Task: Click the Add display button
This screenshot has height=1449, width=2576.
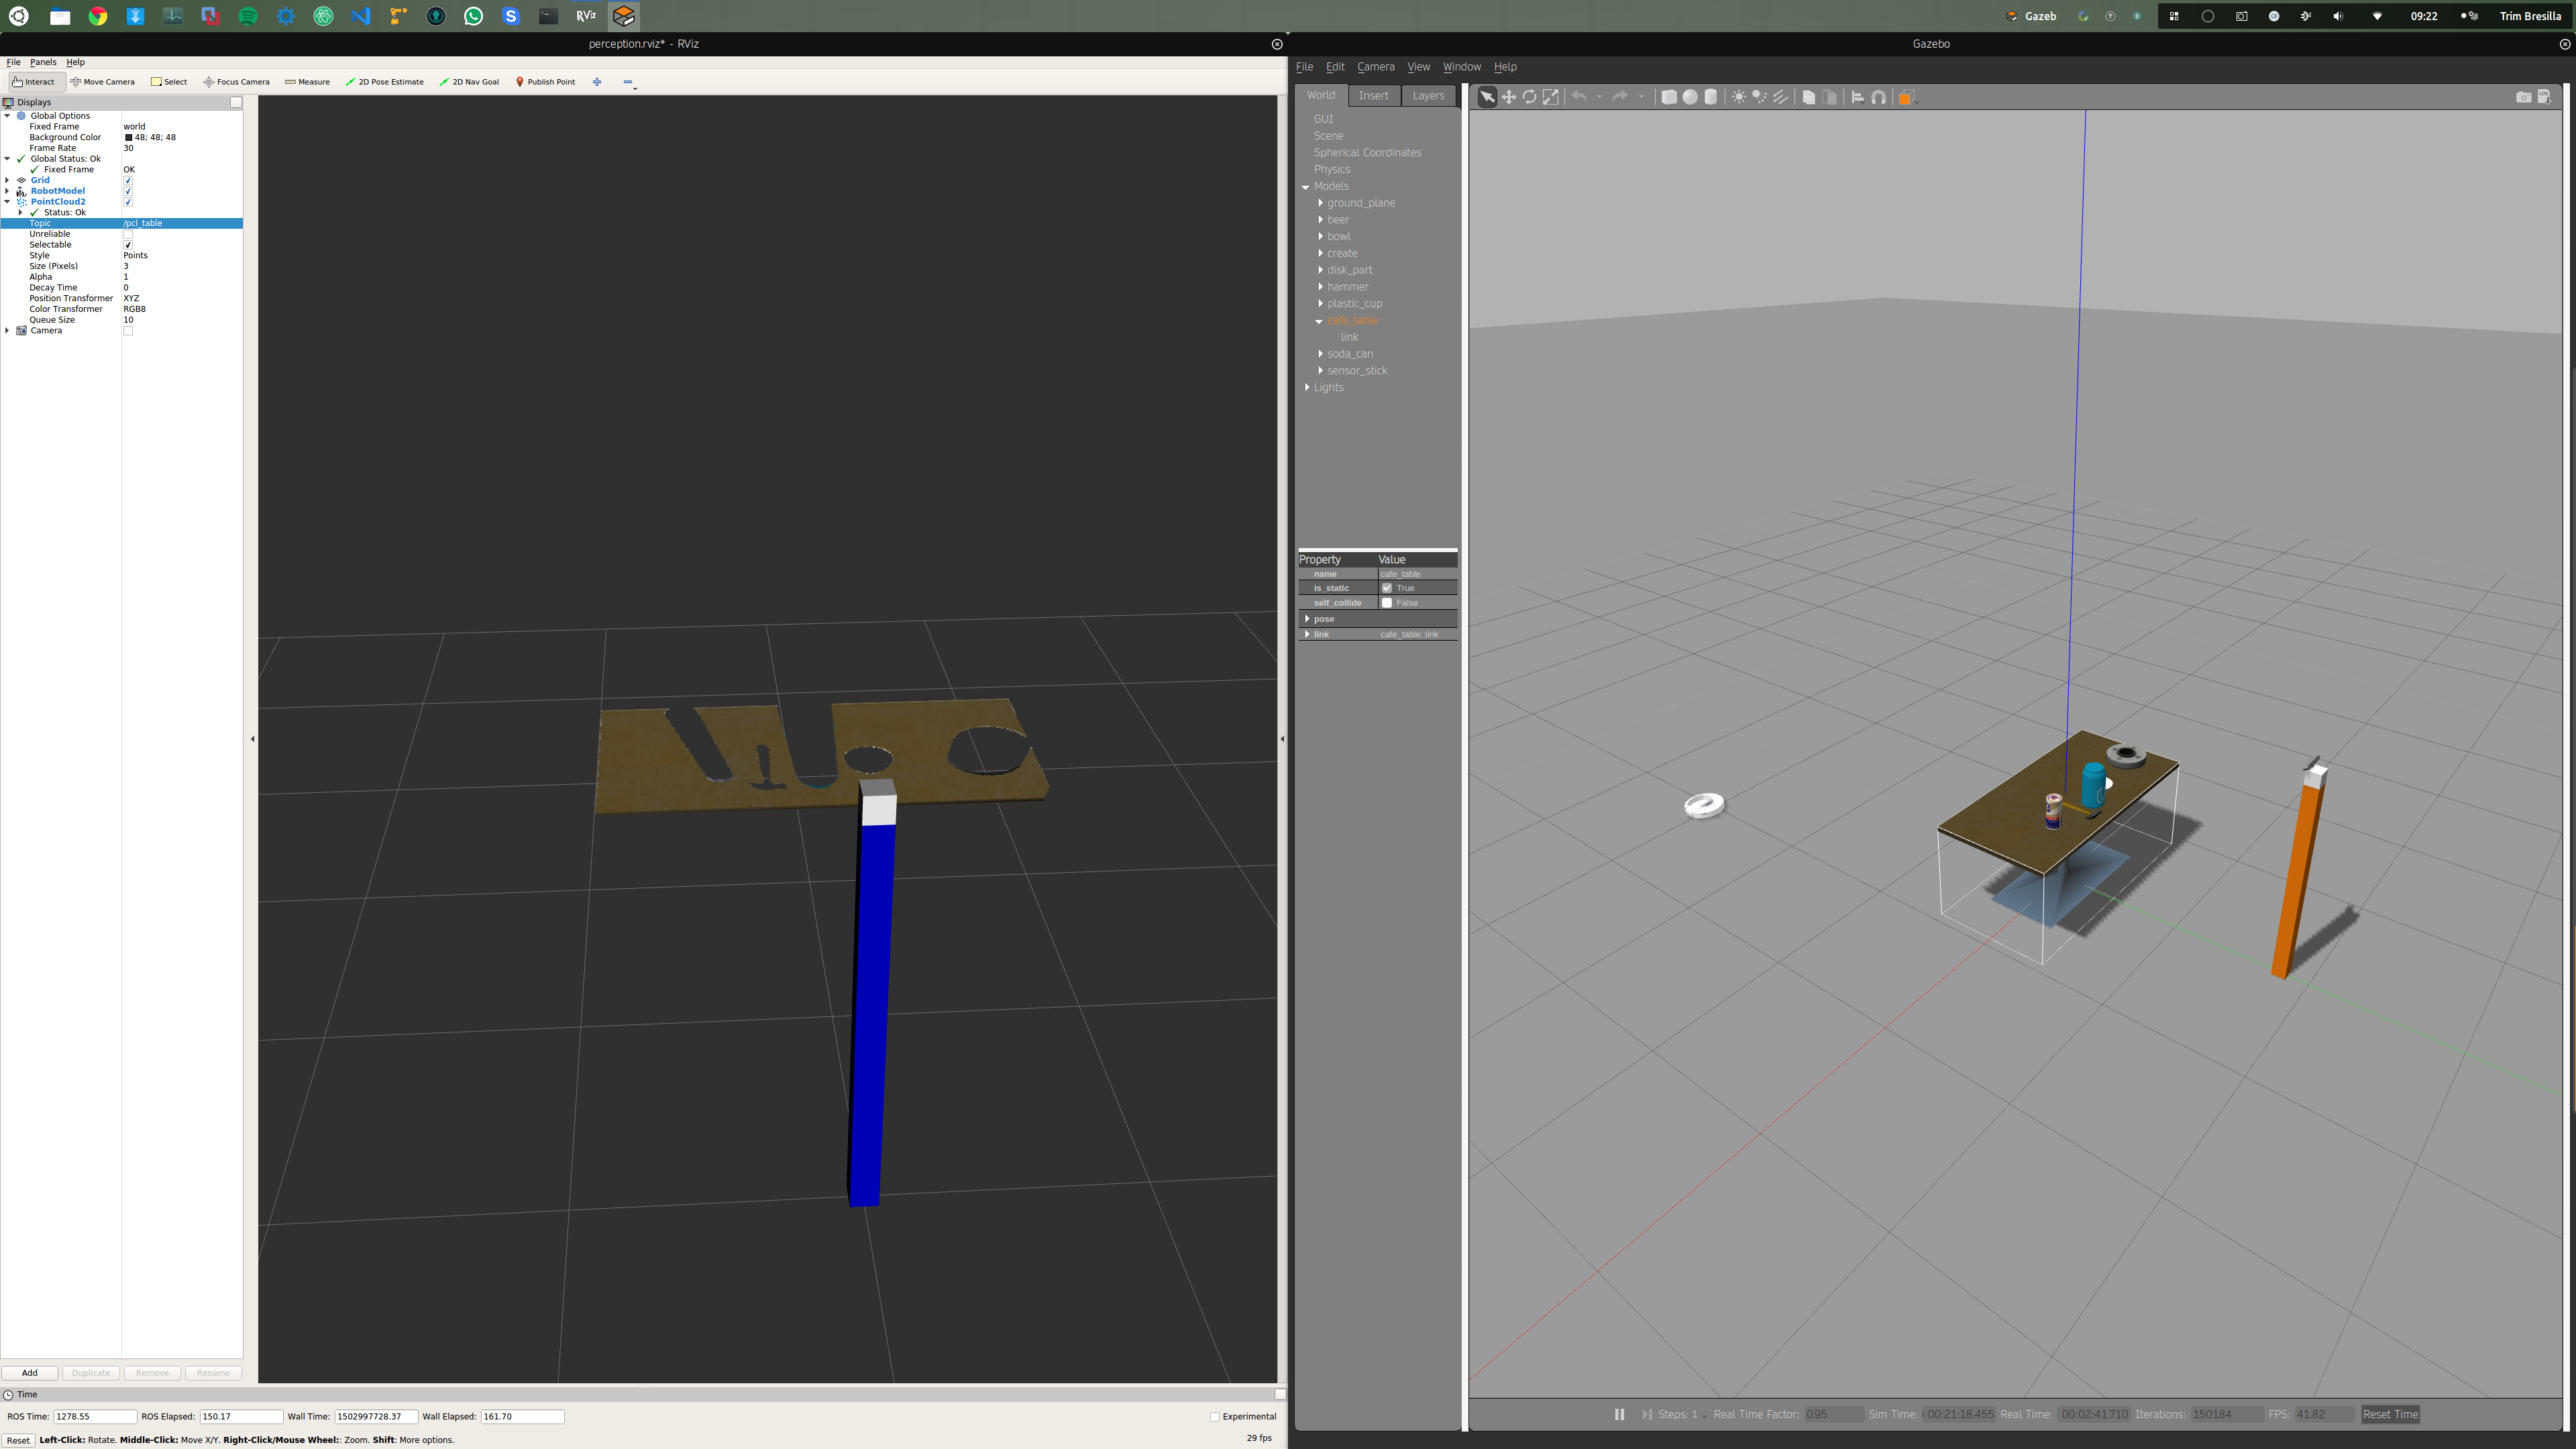Action: (x=30, y=1373)
